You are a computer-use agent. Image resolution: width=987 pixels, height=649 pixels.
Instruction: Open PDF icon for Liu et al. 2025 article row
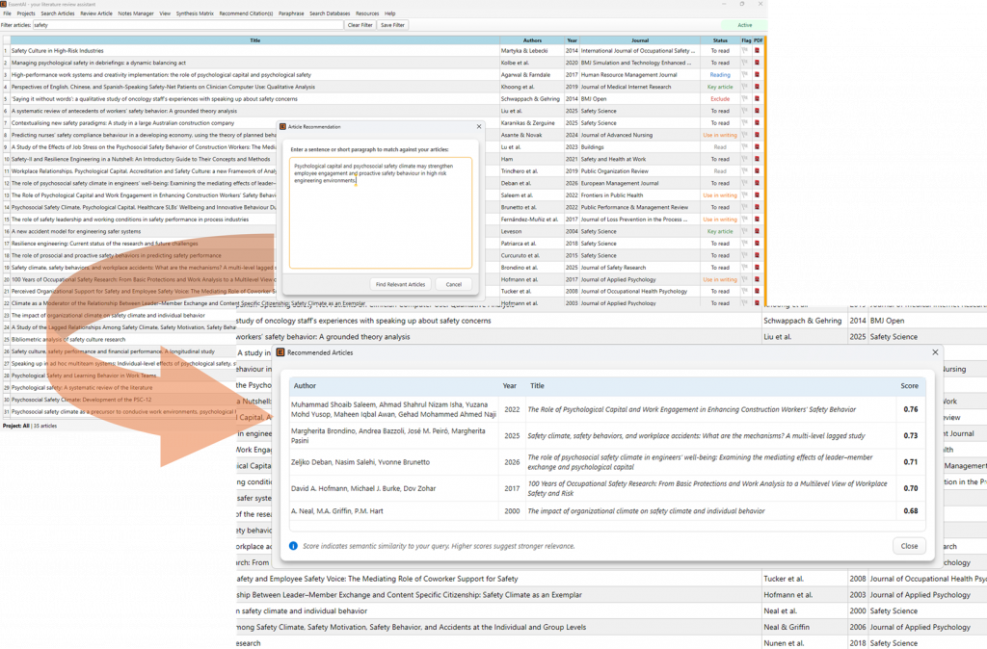(757, 111)
